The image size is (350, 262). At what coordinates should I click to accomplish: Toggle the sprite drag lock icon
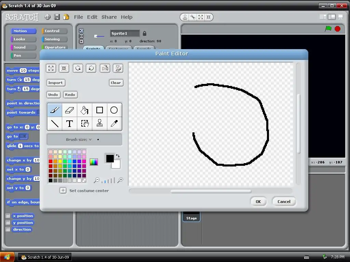[x=145, y=33]
